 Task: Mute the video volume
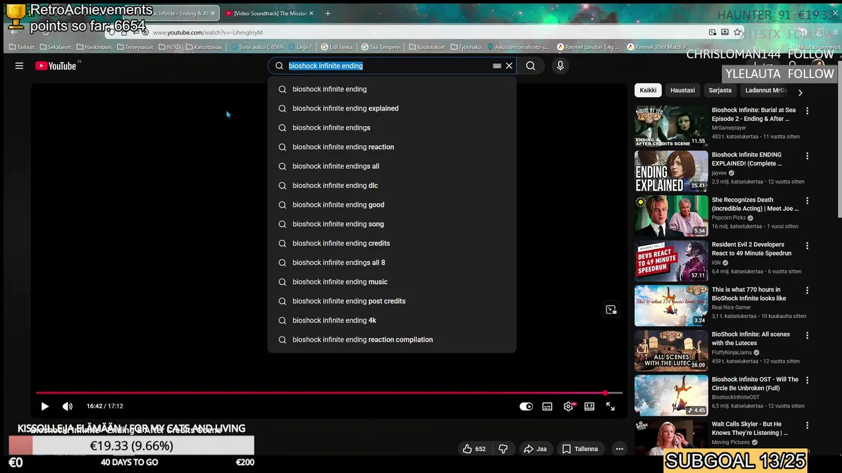click(67, 407)
